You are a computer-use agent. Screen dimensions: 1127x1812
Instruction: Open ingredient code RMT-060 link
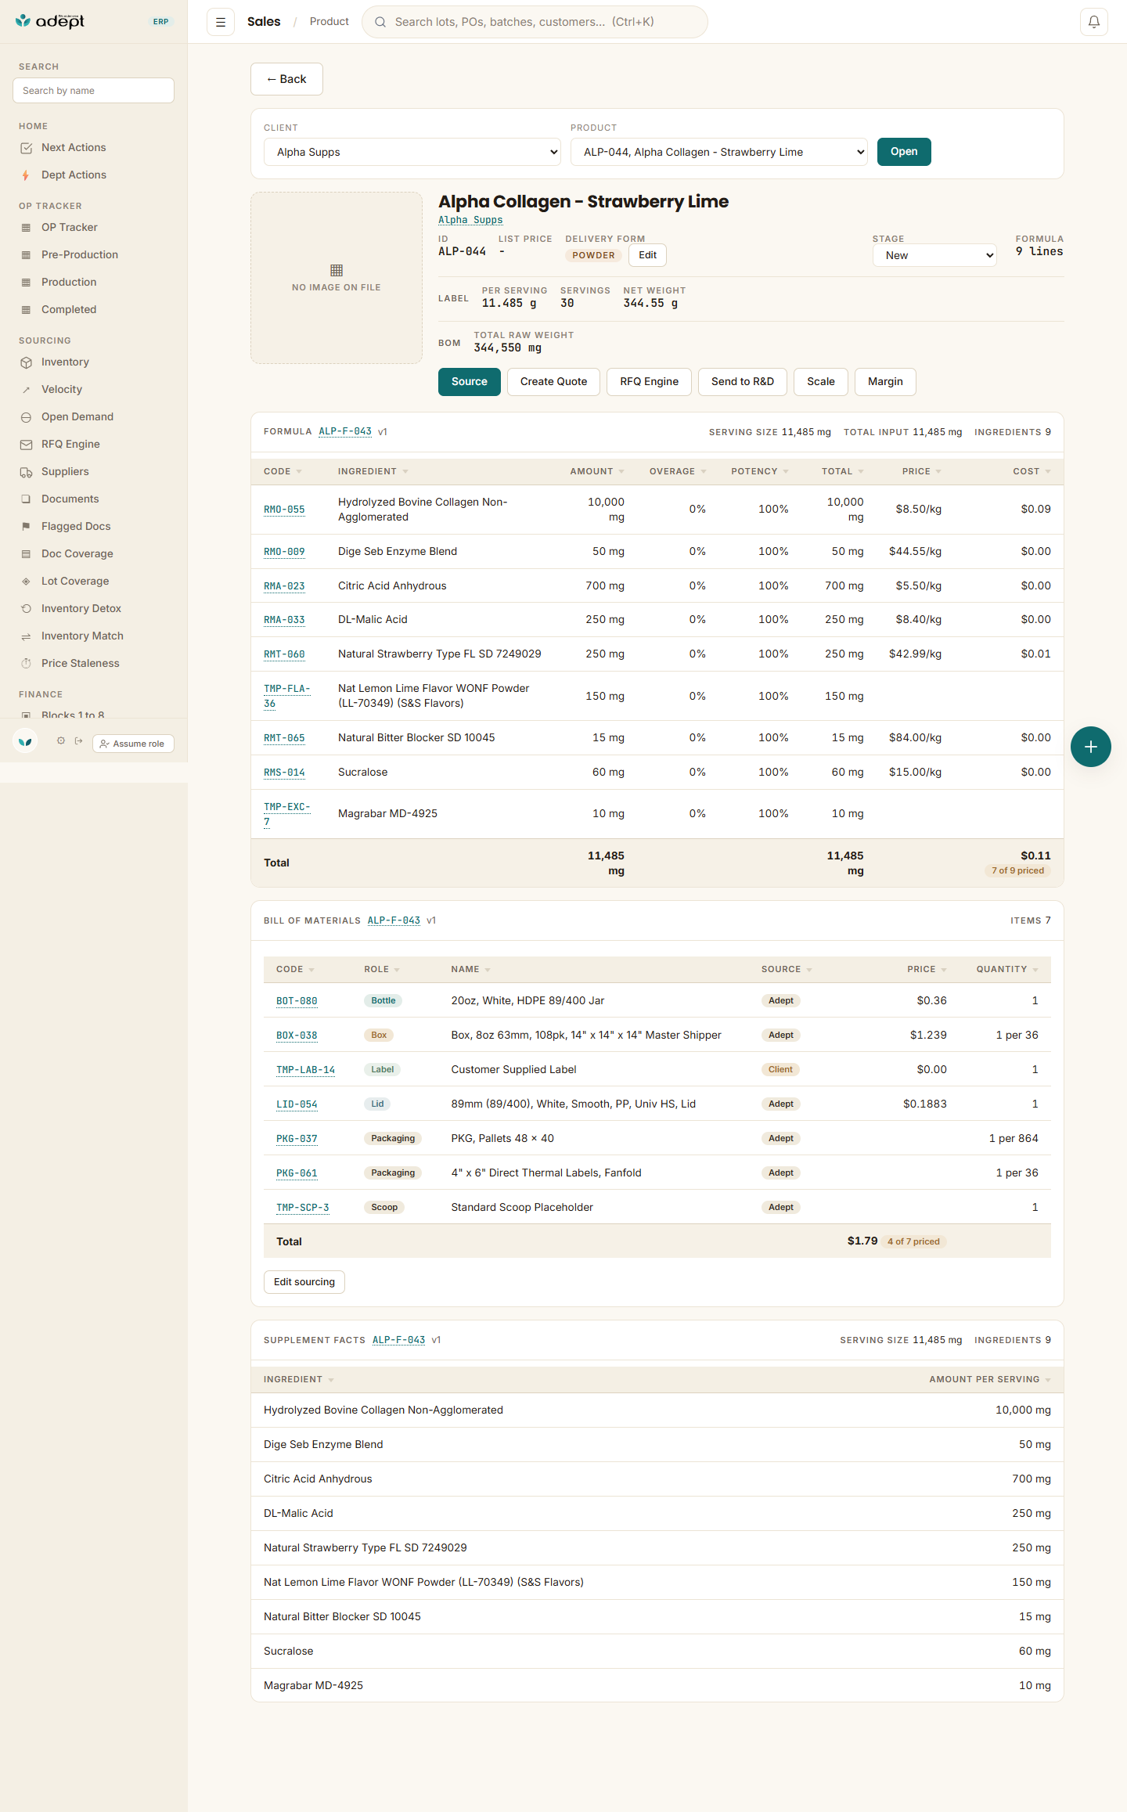[284, 654]
